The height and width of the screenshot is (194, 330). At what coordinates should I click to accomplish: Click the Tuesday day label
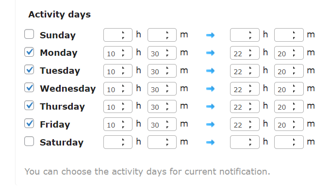(60, 71)
